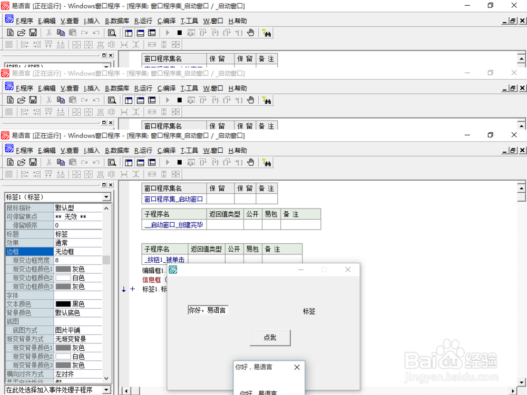Image resolution: width=527 pixels, height=395 pixels.
Task: Open E.编辑 menu in front window
Action: [47, 151]
